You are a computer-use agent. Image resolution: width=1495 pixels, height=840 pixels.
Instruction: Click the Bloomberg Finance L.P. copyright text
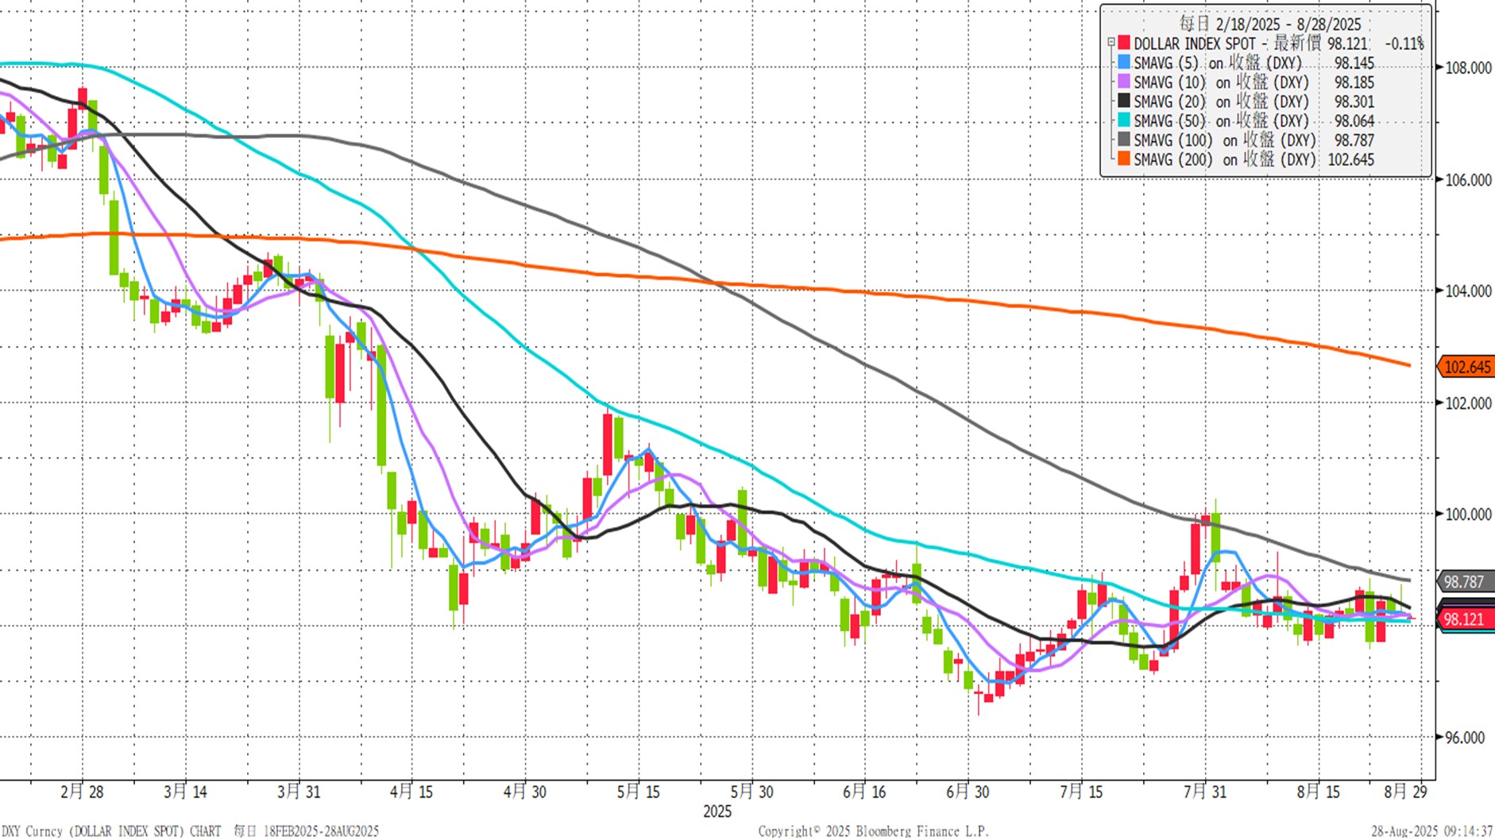point(874,831)
